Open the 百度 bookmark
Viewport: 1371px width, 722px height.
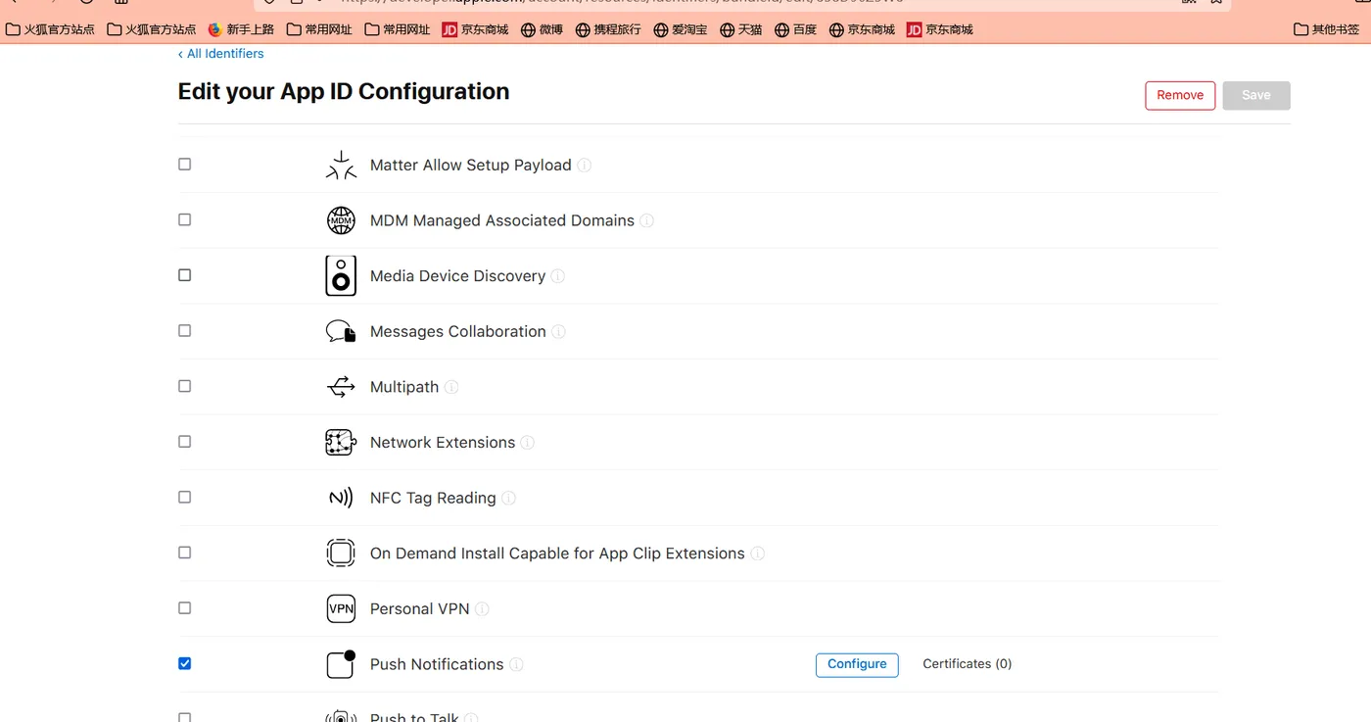pyautogui.click(x=795, y=29)
